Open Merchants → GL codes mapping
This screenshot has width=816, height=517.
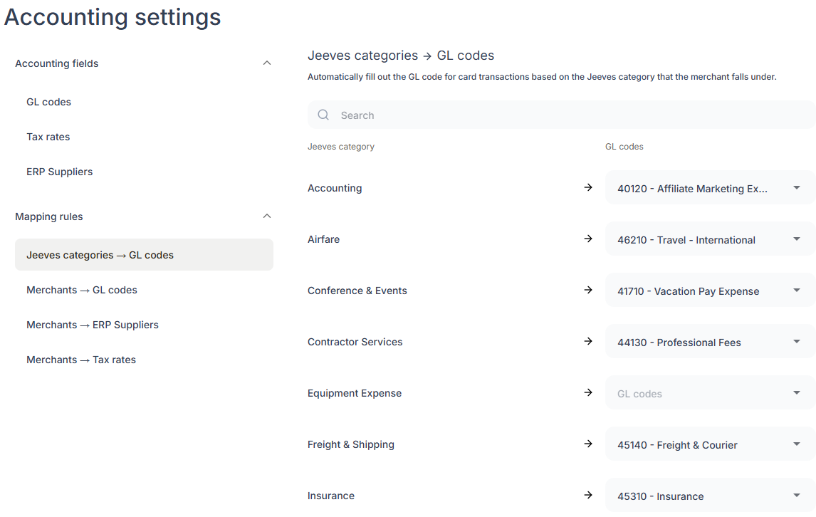pyautogui.click(x=82, y=290)
